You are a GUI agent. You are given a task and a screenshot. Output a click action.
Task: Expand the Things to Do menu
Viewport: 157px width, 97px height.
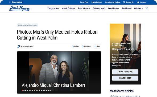pyautogui.click(x=53, y=8)
